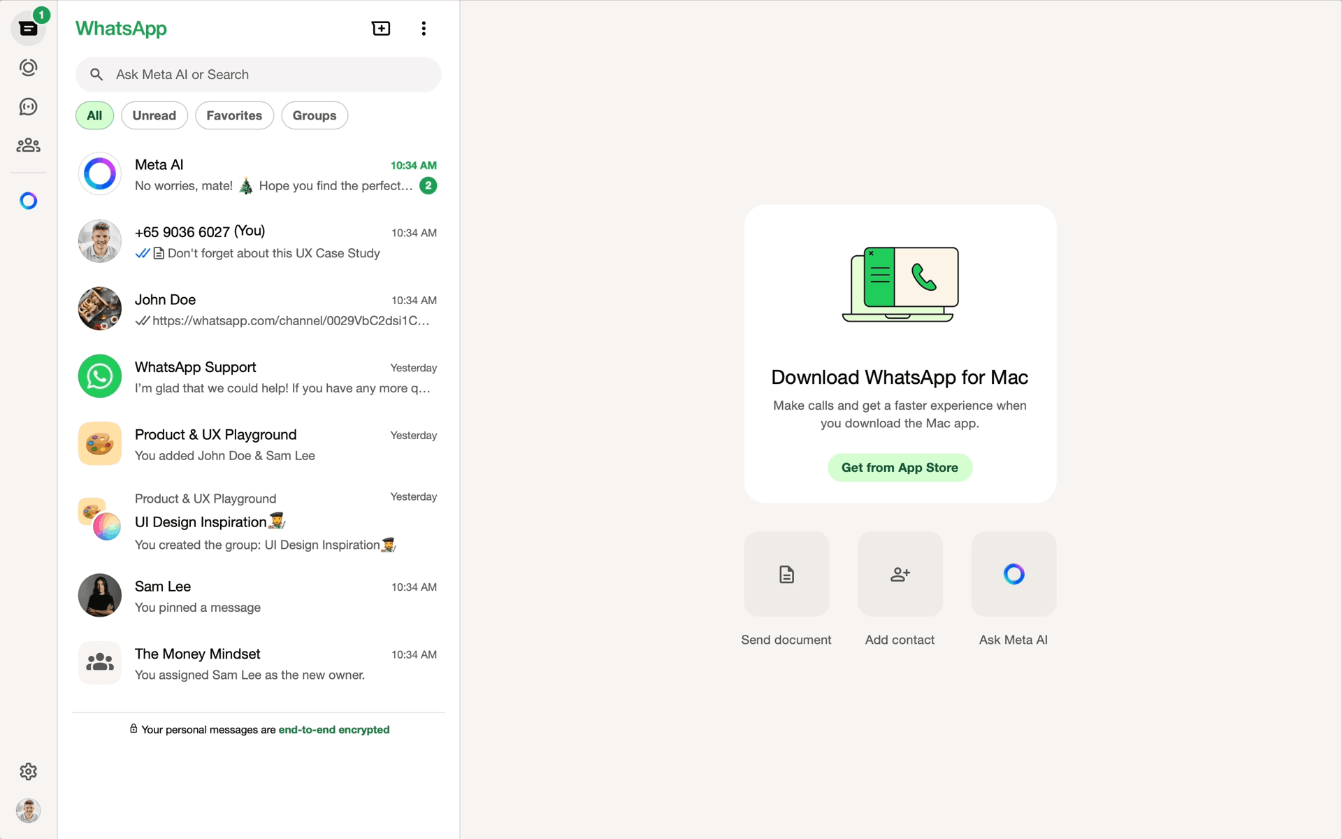Click 'You added John Doe & Sam Lee' preview
The image size is (1342, 839).
225,456
